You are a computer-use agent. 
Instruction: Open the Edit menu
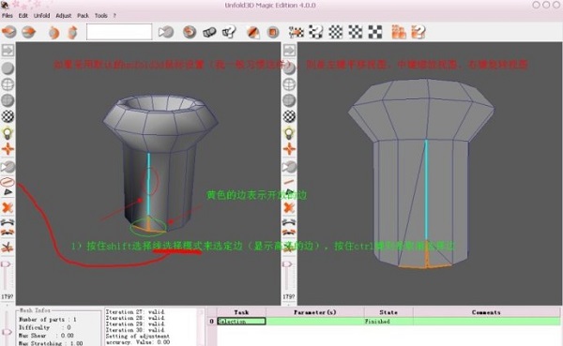click(x=23, y=15)
